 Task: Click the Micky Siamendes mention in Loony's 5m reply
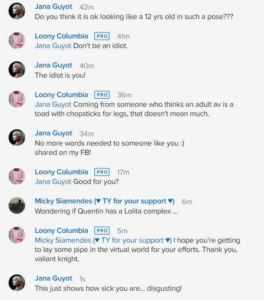point(103,240)
